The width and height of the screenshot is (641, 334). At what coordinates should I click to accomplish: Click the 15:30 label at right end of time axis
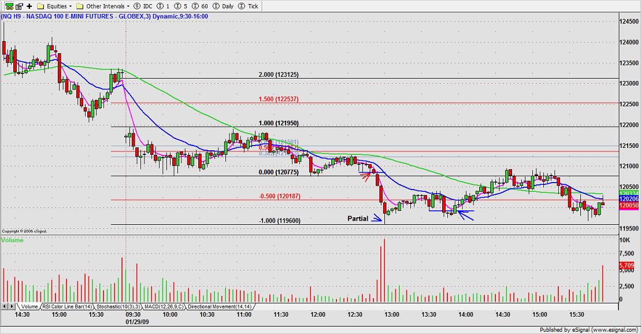(x=576, y=315)
